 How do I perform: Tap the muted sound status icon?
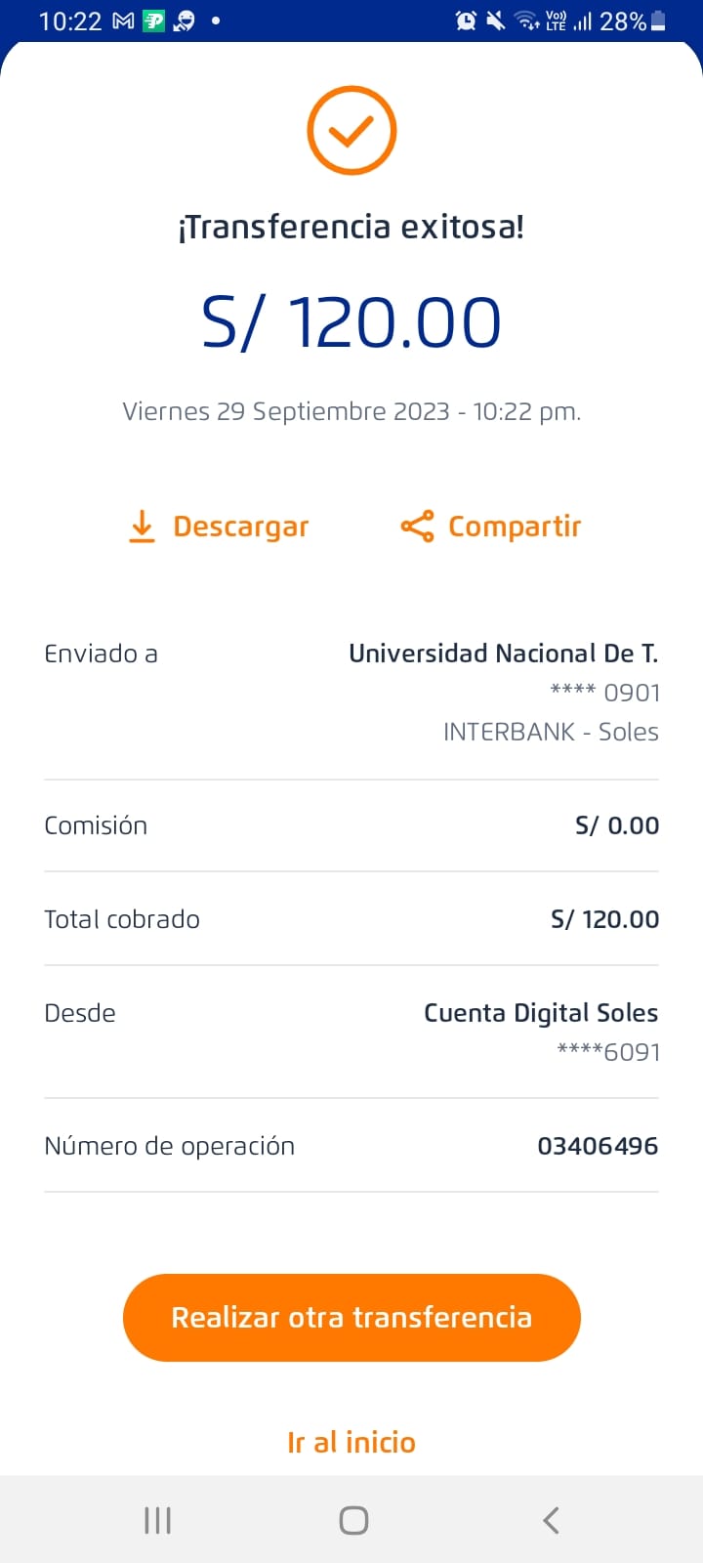pyautogui.click(x=496, y=21)
